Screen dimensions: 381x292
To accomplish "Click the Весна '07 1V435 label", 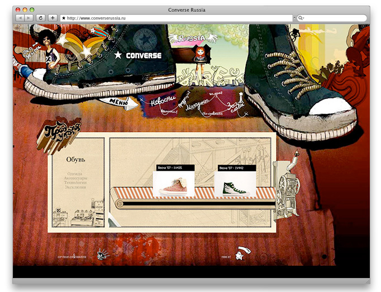I will [x=175, y=168].
